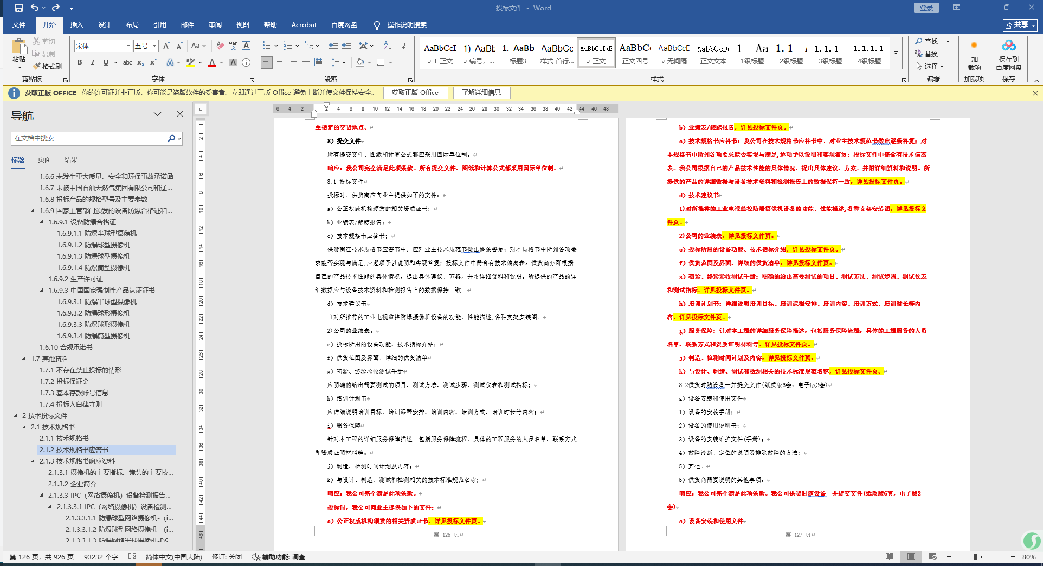The height and width of the screenshot is (566, 1043).
Task: Sort the selected paragraphs
Action: 388,46
